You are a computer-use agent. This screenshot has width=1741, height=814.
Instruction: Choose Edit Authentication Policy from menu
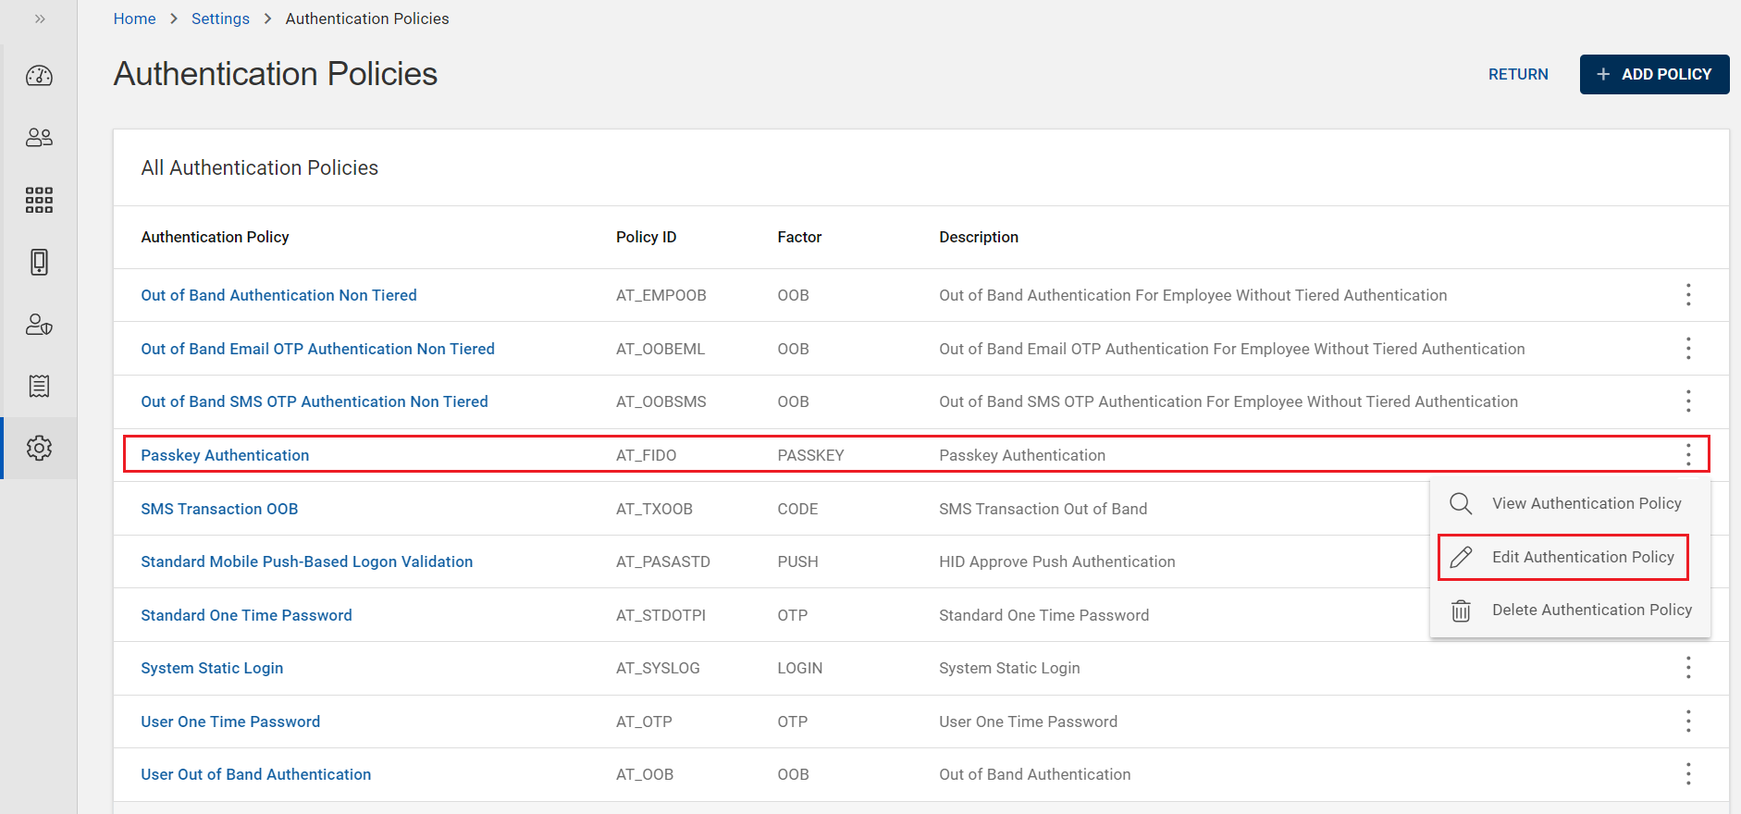coord(1582,557)
